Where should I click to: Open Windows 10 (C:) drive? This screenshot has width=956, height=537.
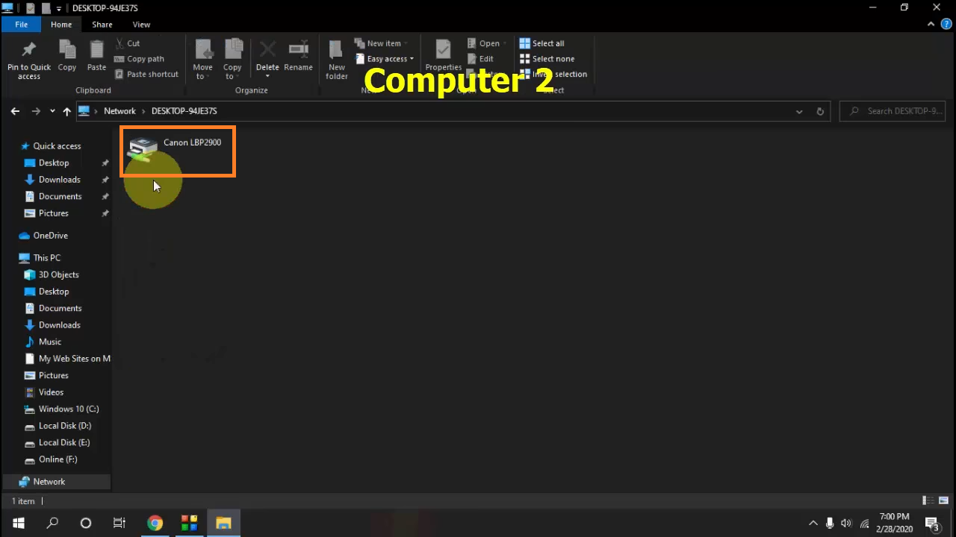(x=68, y=409)
